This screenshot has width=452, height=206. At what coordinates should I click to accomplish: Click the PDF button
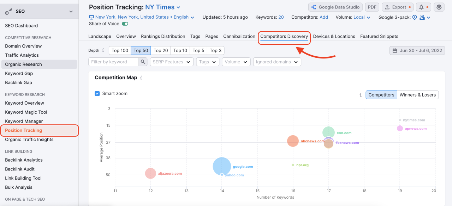pyautogui.click(x=372, y=7)
